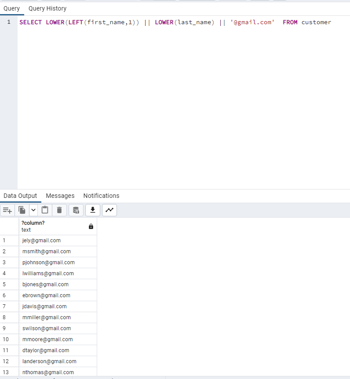Viewport: 350px width, 379px height.
Task: Click the Save data changes database icon
Action: click(x=76, y=210)
